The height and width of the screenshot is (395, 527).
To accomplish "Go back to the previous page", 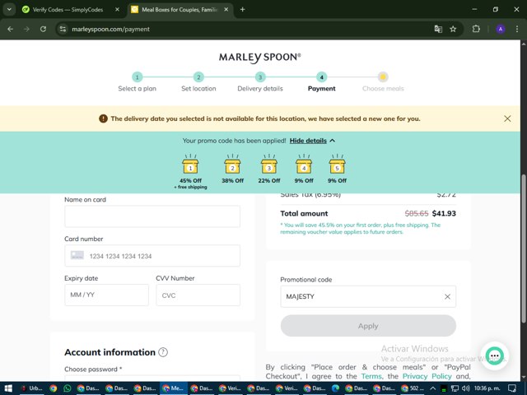I will 11,30.
